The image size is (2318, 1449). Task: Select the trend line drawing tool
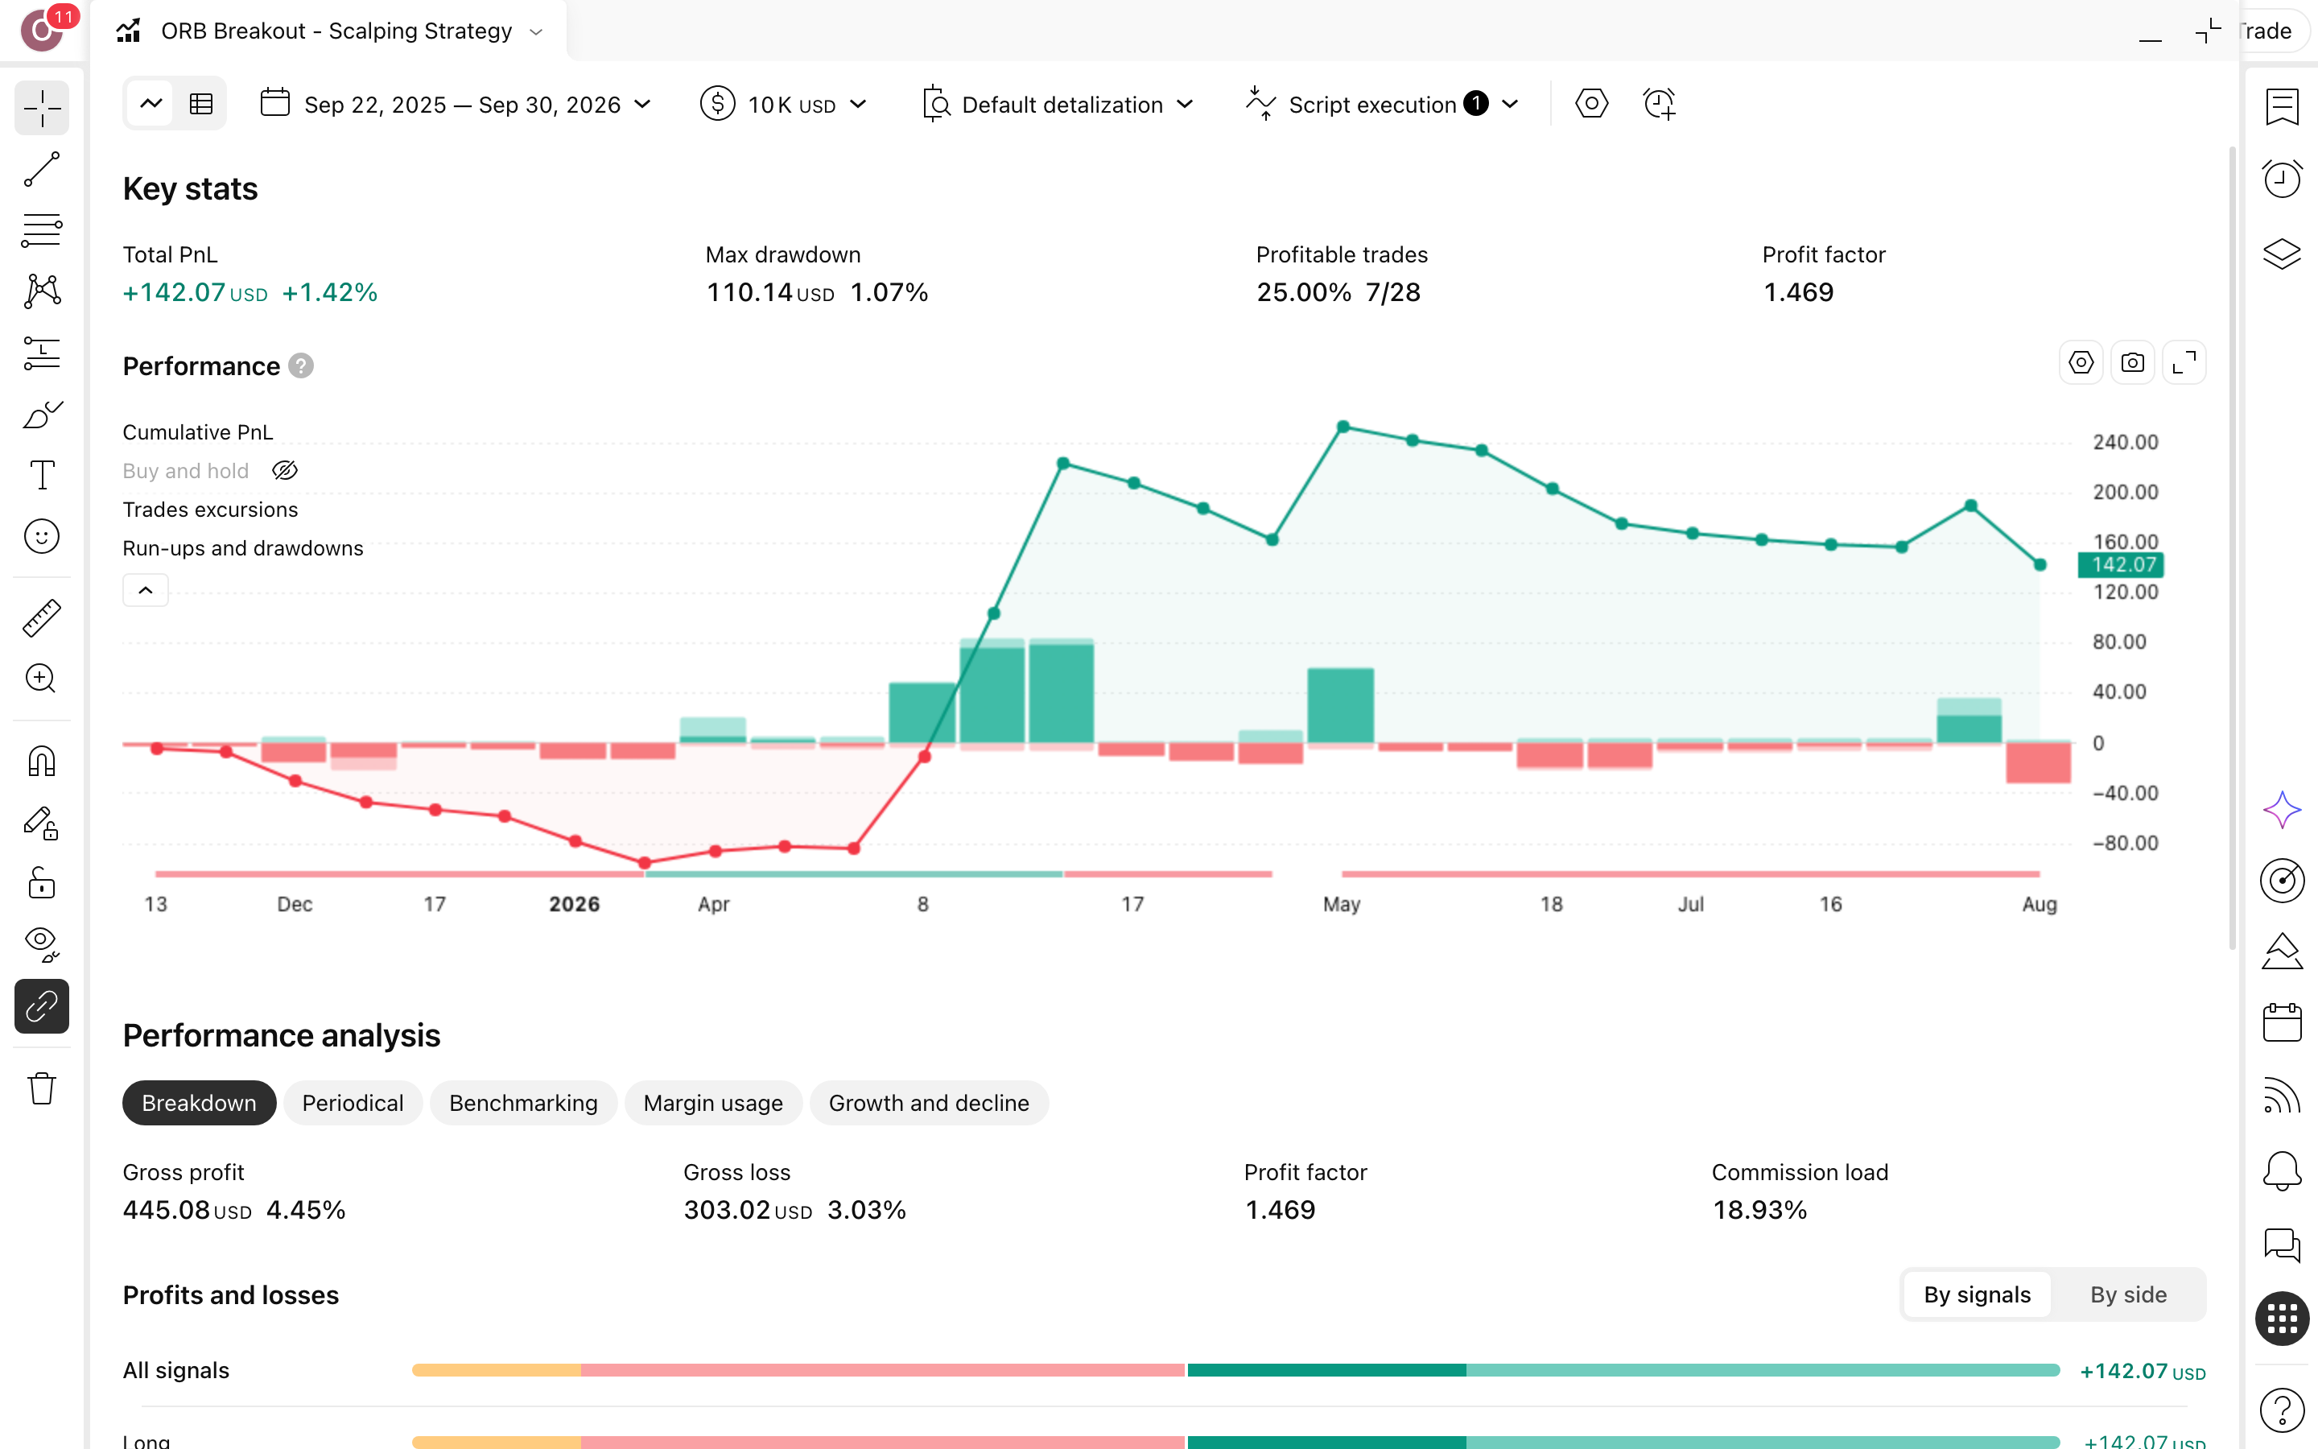(42, 170)
